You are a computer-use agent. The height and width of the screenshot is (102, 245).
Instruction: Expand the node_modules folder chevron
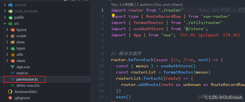pyautogui.click(x=5, y=11)
